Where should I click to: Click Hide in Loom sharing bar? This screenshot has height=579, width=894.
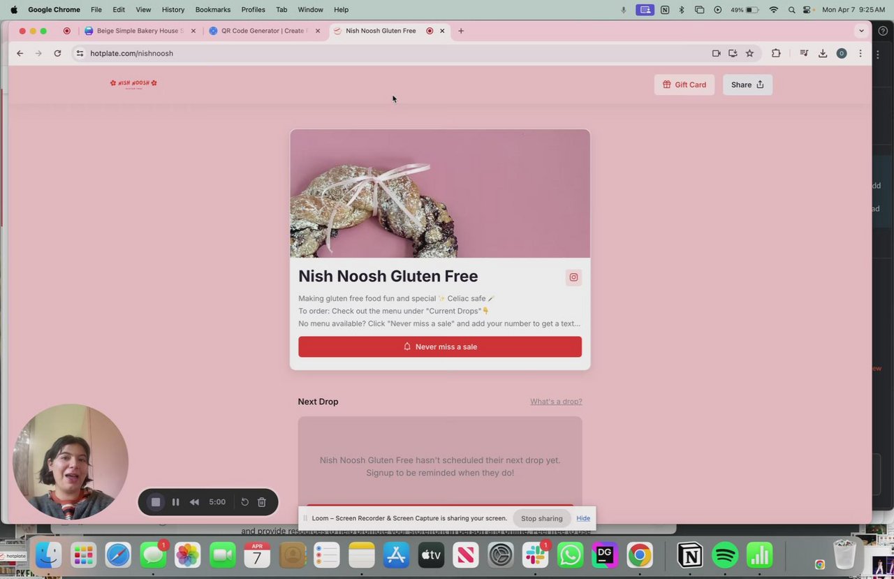pos(583,518)
